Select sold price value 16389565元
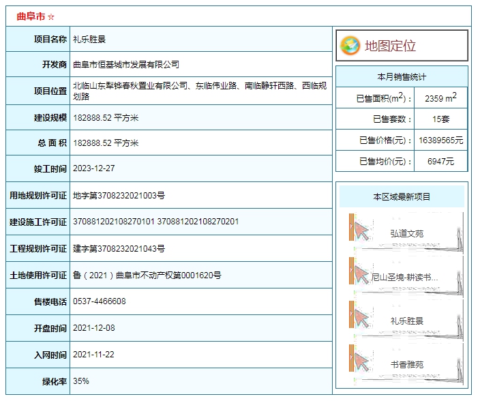Screen dimensions: 480x401 pyautogui.click(x=440, y=140)
